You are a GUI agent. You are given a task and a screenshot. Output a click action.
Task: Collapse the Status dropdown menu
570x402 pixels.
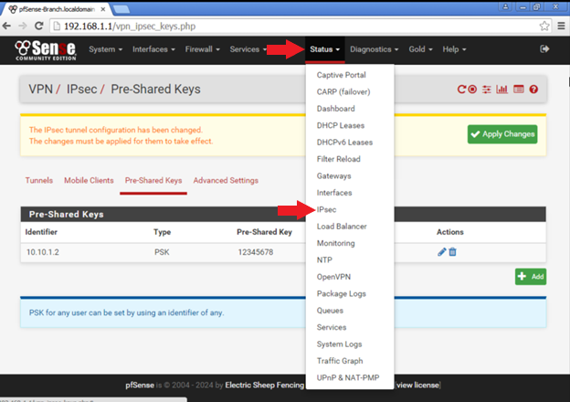click(324, 49)
